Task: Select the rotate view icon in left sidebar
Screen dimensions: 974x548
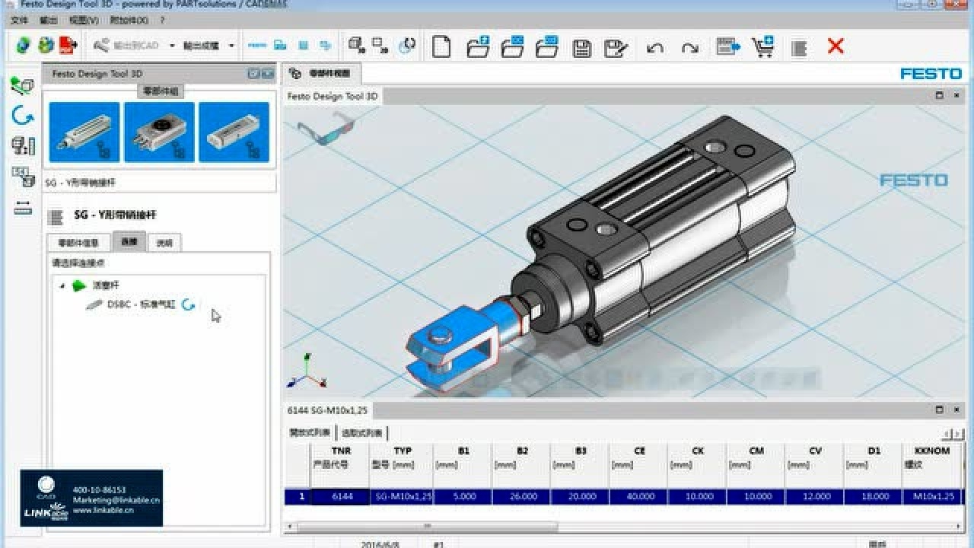Action: pos(24,114)
